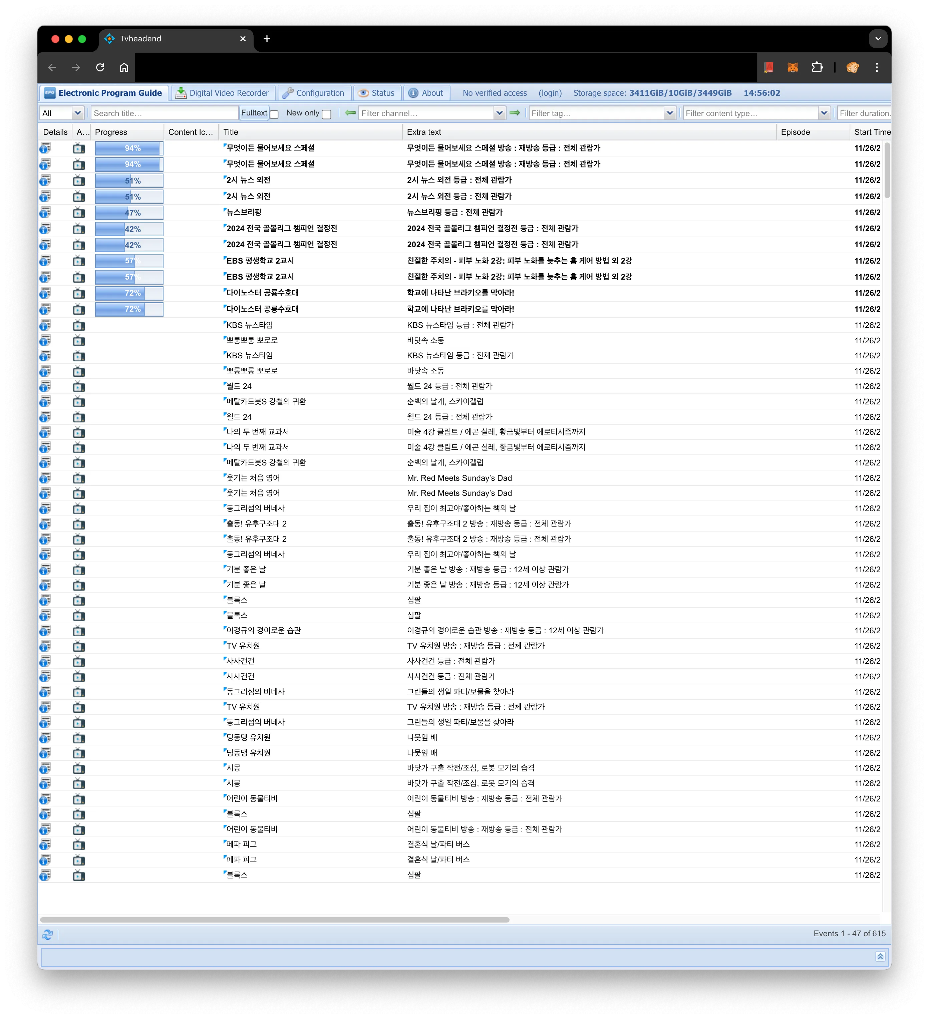Viewport: 929px width, 1019px height.
Task: Sort by Progress column header
Action: (127, 132)
